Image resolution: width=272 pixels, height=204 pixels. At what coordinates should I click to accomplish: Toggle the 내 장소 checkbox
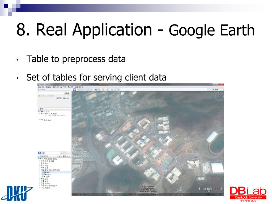pyautogui.click(x=40, y=111)
